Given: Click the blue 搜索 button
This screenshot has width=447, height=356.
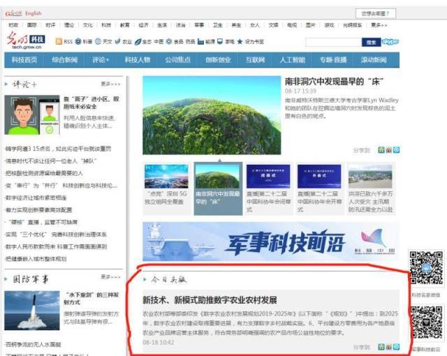Looking at the screenshot, I should click(x=370, y=42).
